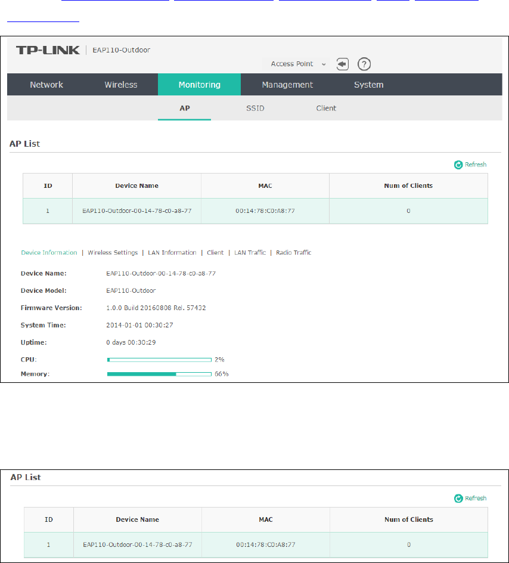Switch to the Client sub-tab under Monitoring
The width and height of the screenshot is (509, 563).
[x=326, y=108]
